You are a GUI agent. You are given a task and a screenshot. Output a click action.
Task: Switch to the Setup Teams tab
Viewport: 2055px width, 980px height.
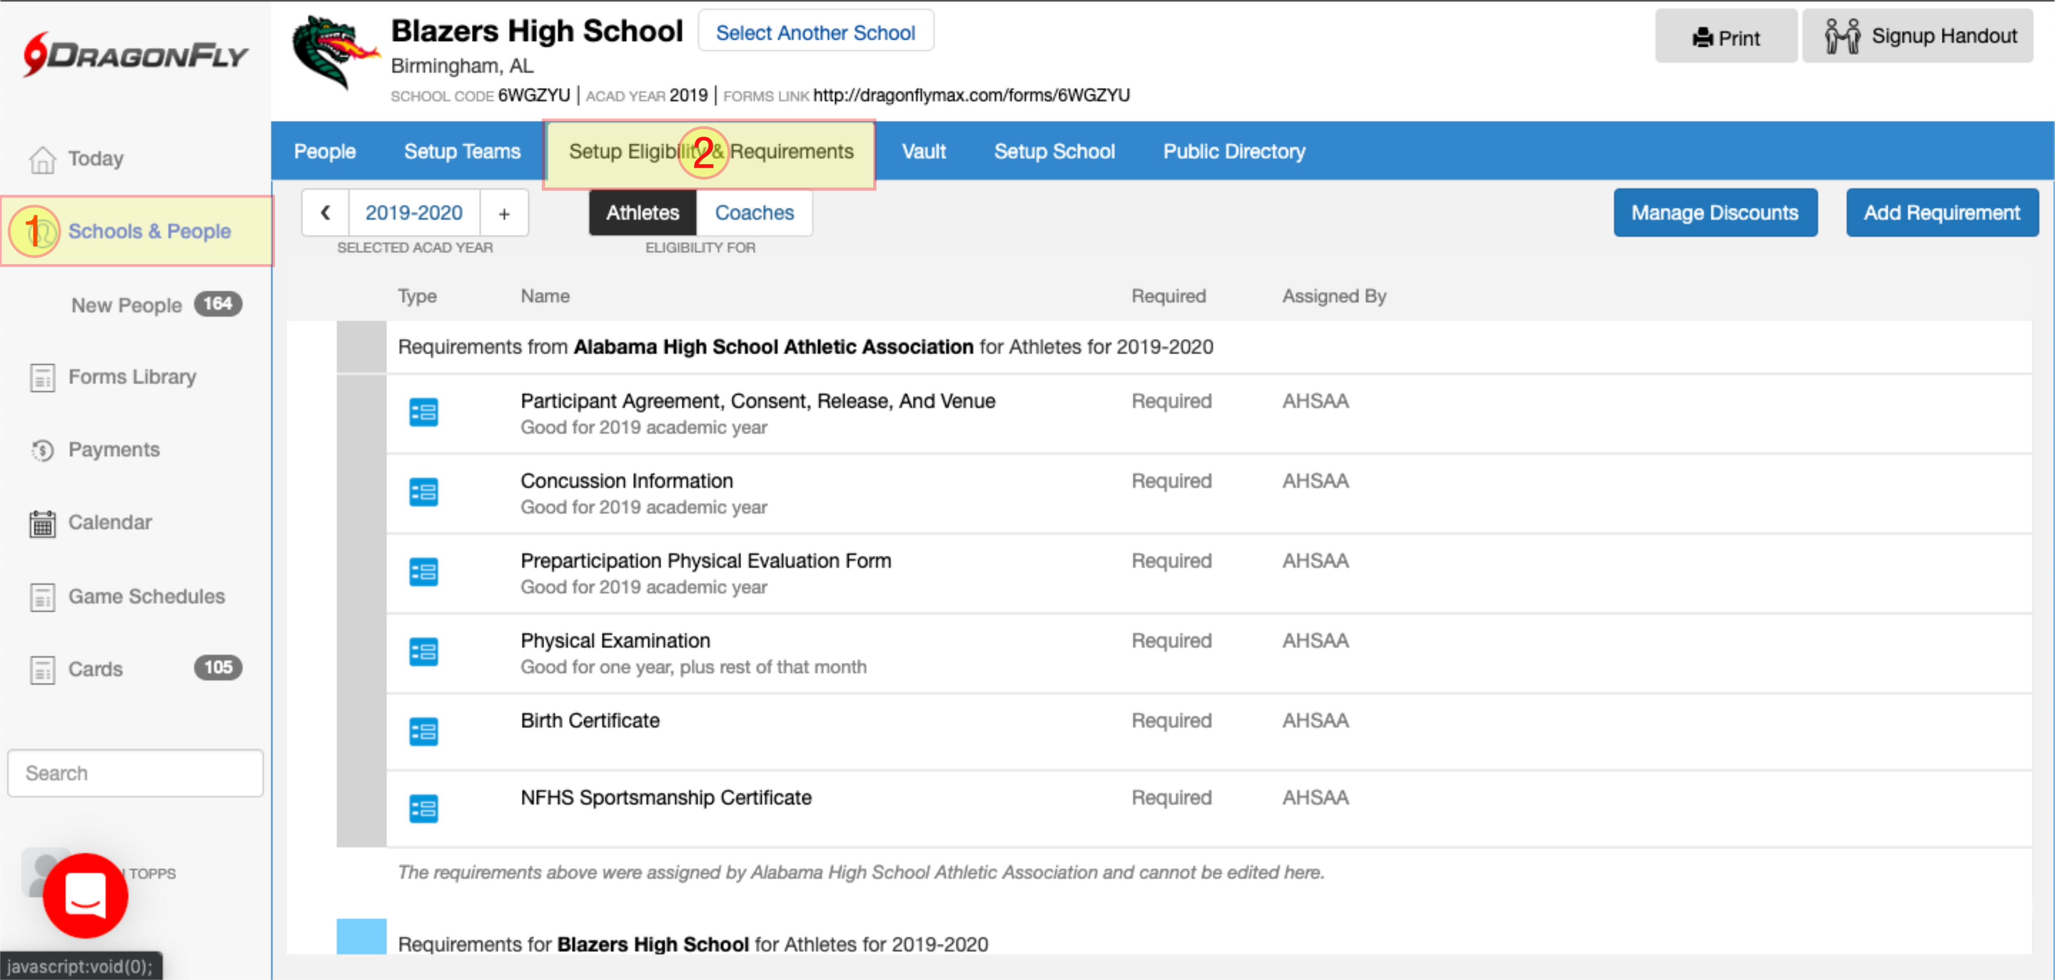tap(462, 152)
